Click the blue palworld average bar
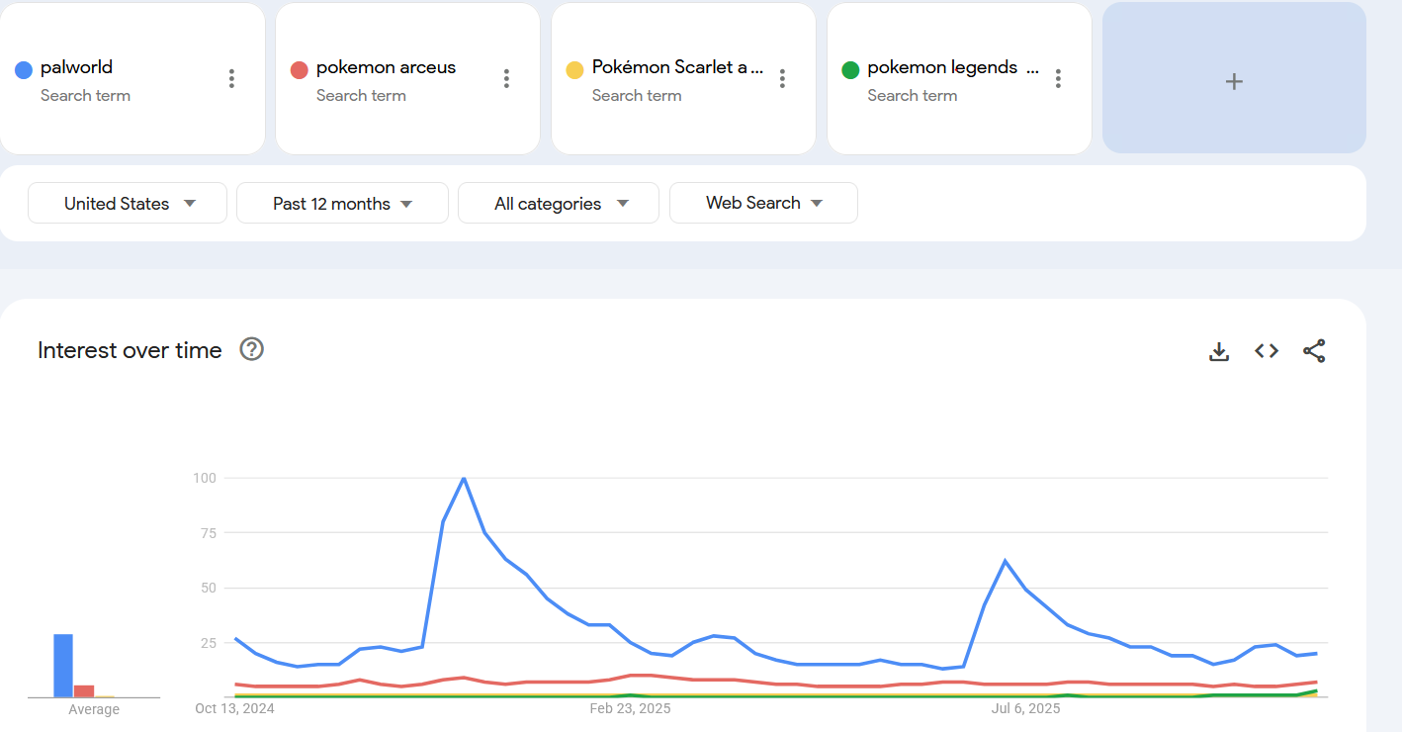 (x=63, y=665)
